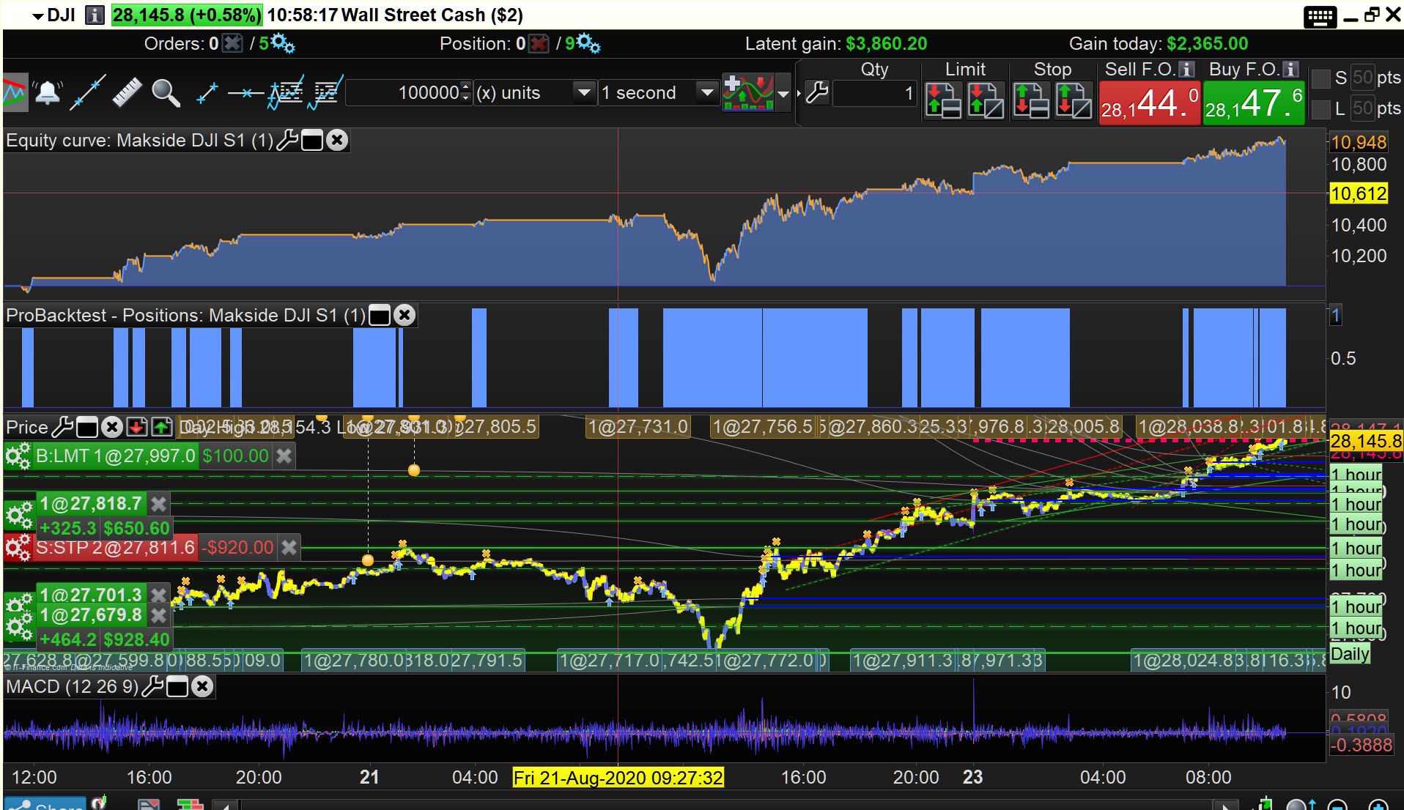The height and width of the screenshot is (810, 1404).
Task: Close position 1@27,701.3
Action: [159, 594]
